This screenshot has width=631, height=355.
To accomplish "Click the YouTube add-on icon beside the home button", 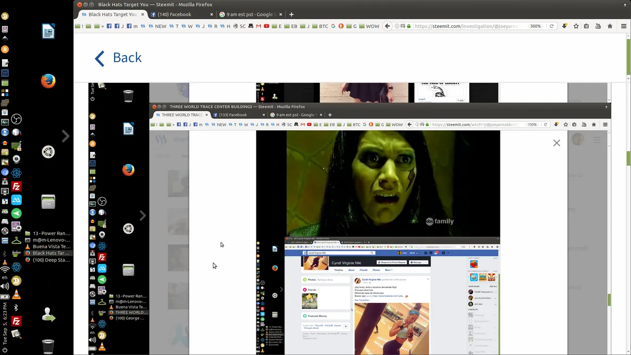I will coord(598,26).
